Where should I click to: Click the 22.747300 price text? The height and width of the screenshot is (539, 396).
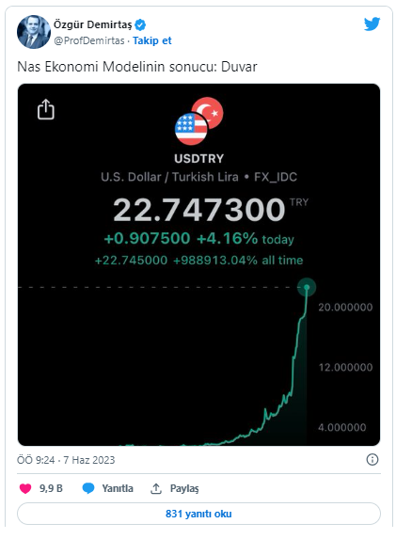click(199, 210)
